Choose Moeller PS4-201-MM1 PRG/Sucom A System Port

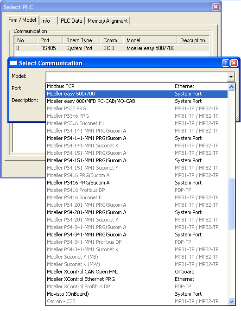click(x=137, y=212)
